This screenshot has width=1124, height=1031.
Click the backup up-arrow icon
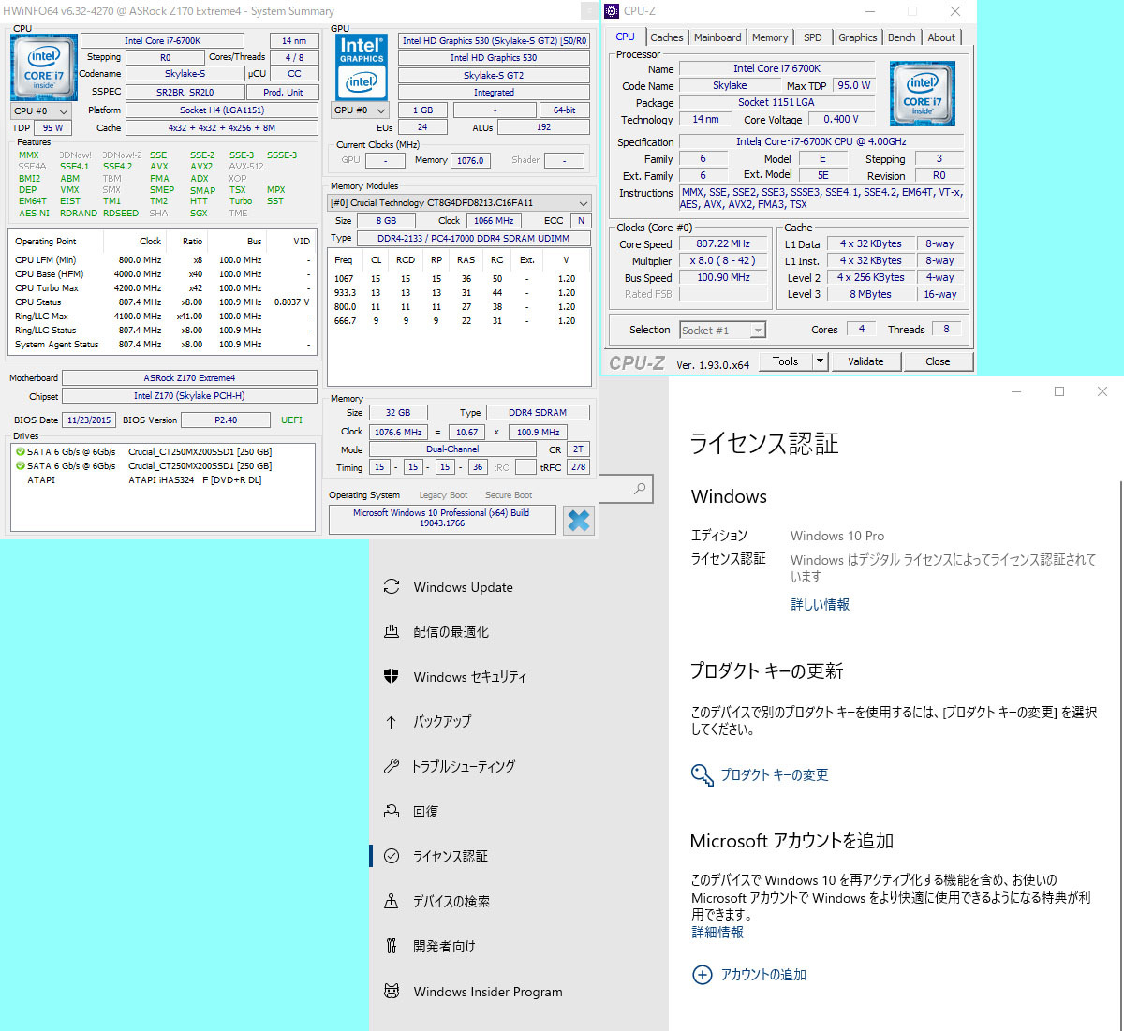pos(392,721)
